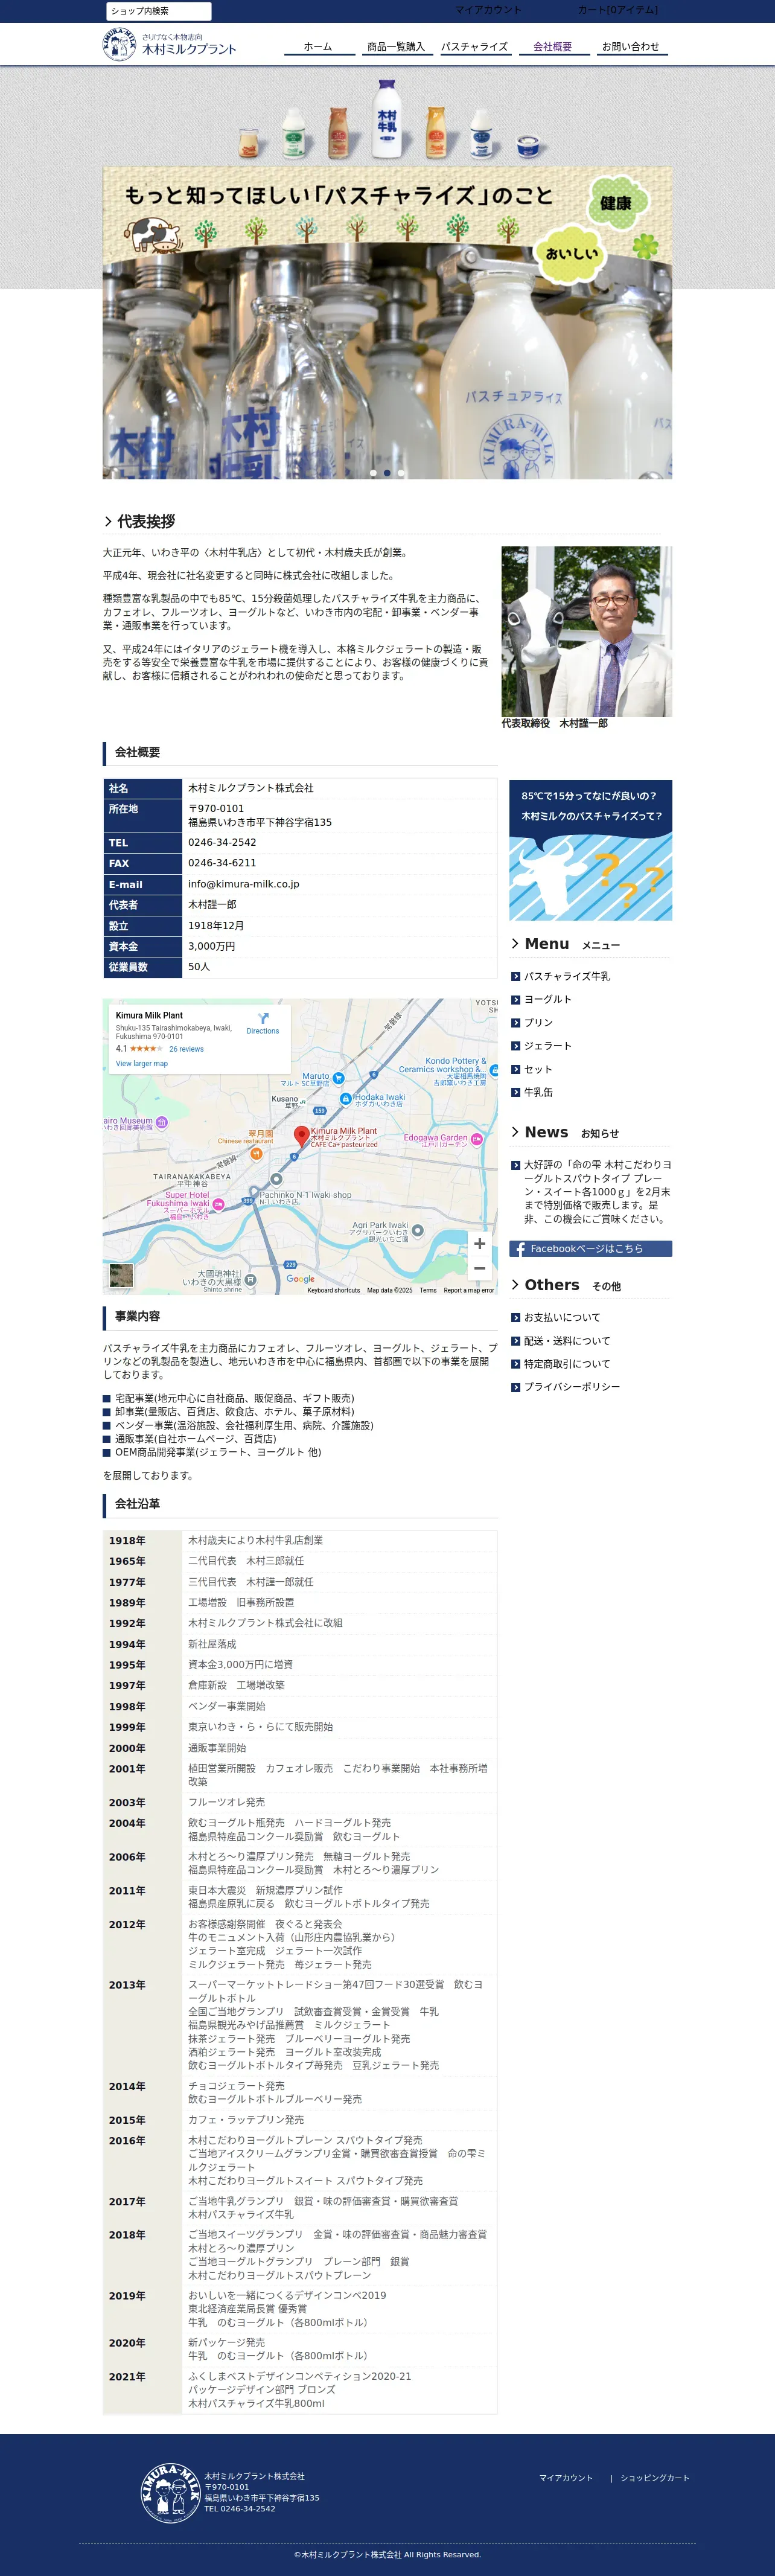Click the Kimura Milk header logo
The width and height of the screenshot is (775, 2576).
pos(170,45)
